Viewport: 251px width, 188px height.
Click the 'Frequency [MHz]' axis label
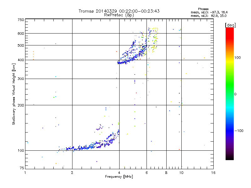tap(119, 177)
